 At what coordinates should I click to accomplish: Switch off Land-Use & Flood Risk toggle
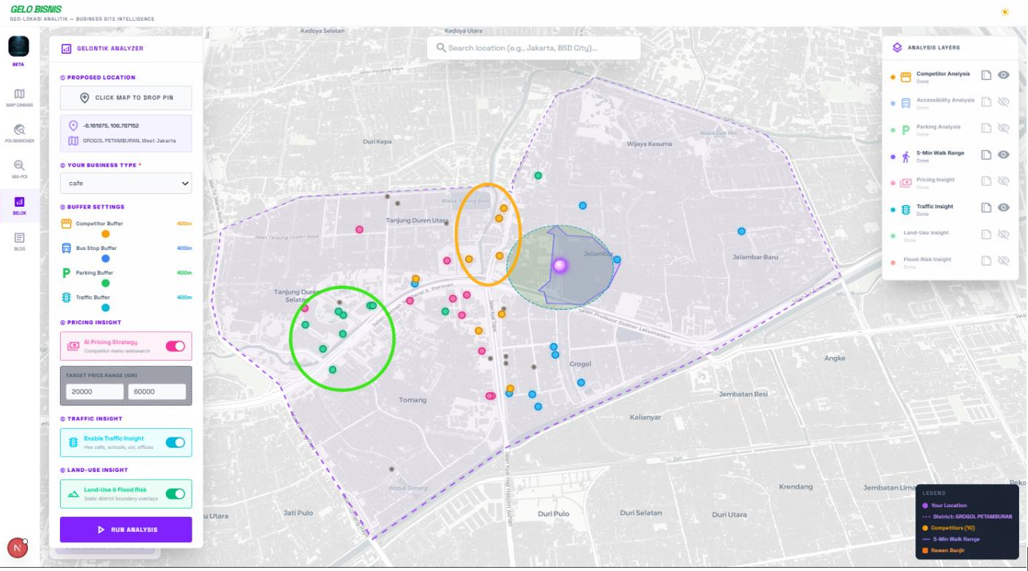coord(175,494)
